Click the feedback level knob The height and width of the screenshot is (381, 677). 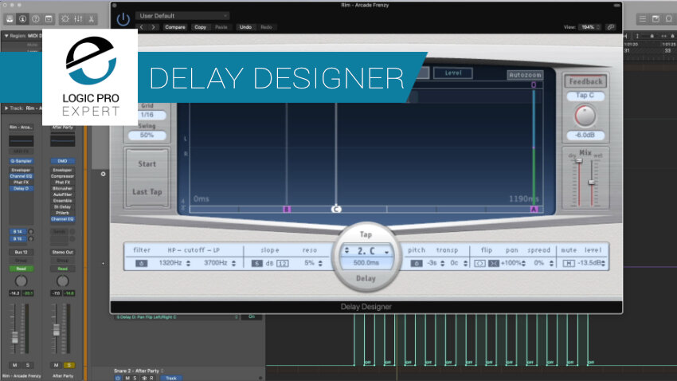tap(585, 116)
